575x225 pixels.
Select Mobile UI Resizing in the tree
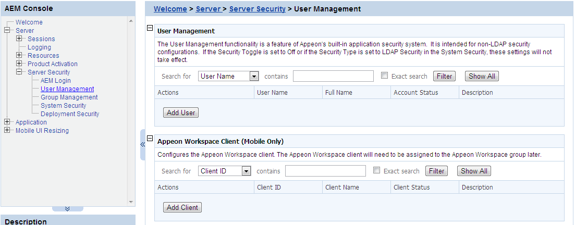tap(42, 131)
